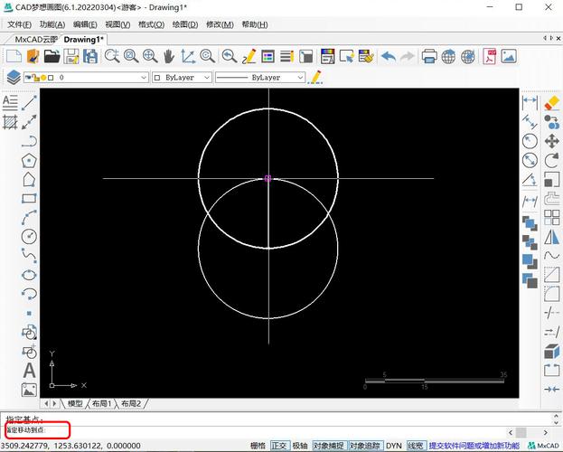
Task: Open the 功能(A) menu
Action: [52, 24]
